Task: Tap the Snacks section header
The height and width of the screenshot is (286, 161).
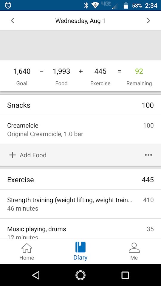Action: 80,105
